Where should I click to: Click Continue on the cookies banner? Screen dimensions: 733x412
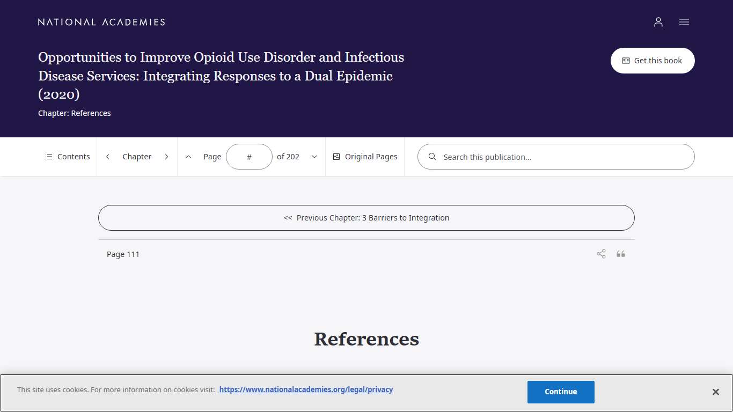pyautogui.click(x=561, y=392)
